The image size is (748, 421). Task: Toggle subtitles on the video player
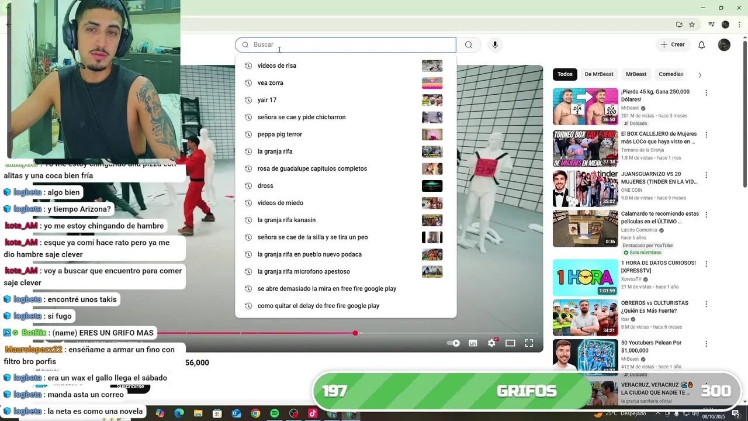click(x=473, y=343)
